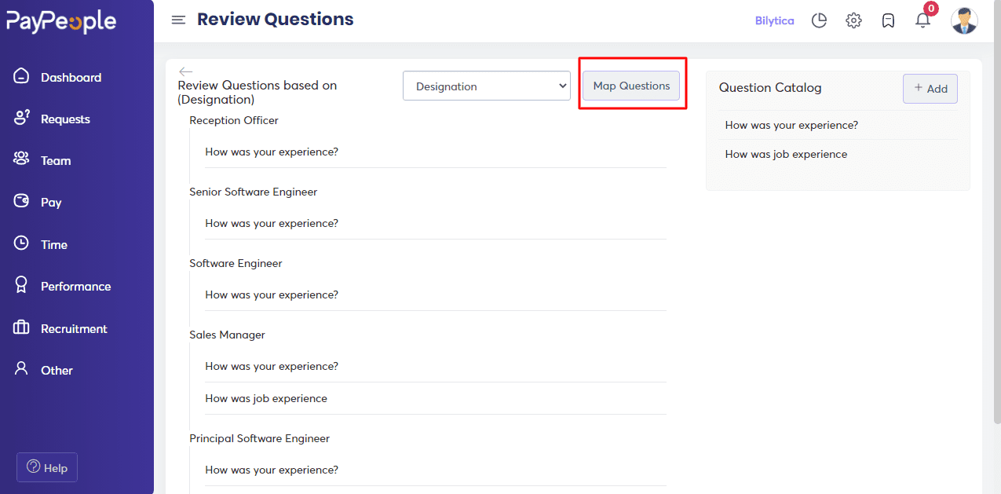This screenshot has height=494, width=1001.
Task: Click the Bilytica company link
Action: (774, 20)
